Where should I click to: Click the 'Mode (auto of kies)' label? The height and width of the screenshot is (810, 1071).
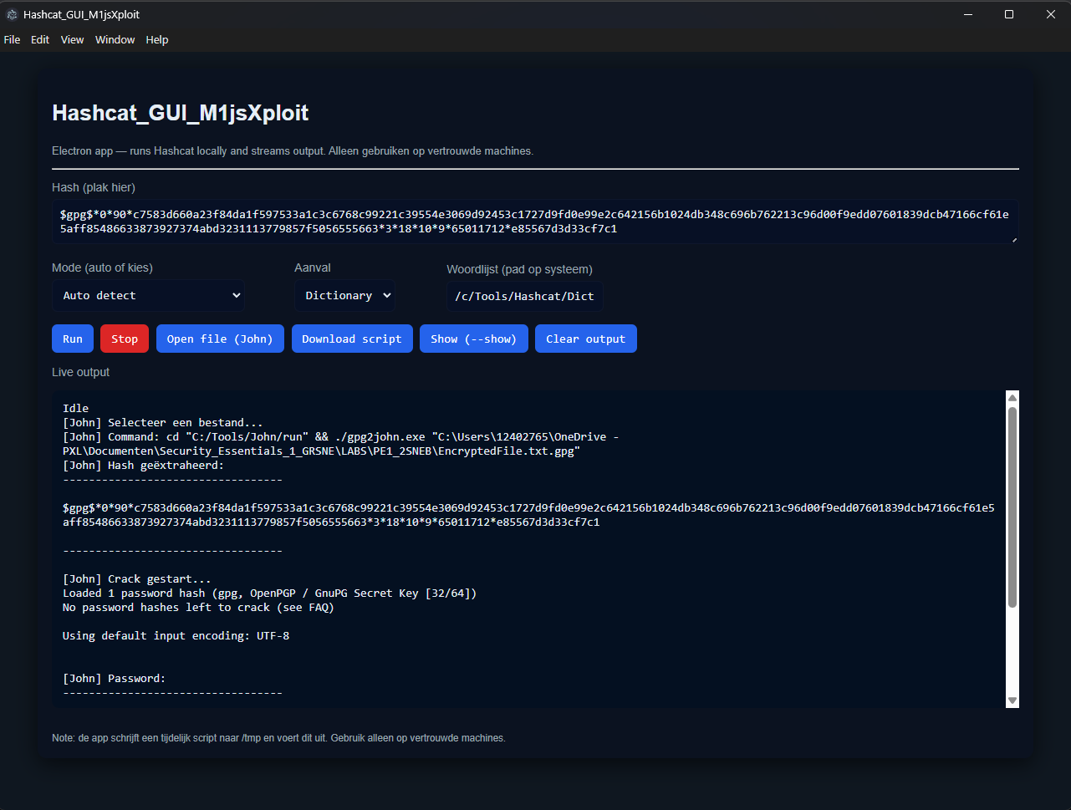click(103, 267)
